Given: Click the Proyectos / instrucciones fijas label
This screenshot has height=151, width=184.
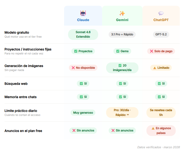Looking at the screenshot, I should (x=28, y=49).
